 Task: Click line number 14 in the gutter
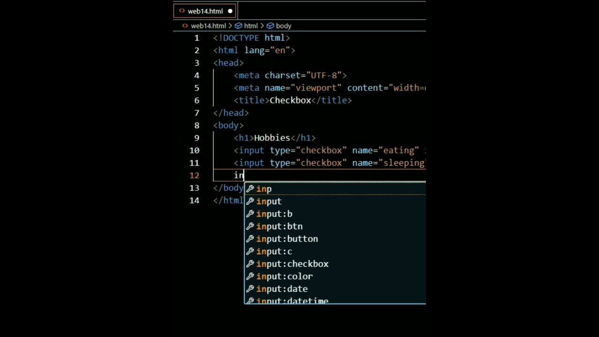(x=194, y=200)
